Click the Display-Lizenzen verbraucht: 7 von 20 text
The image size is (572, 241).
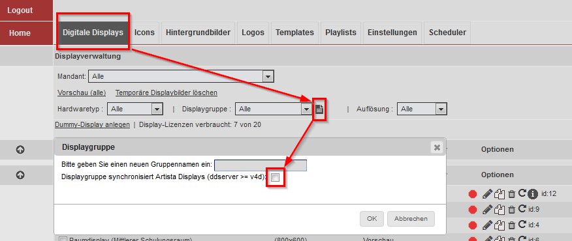(x=200, y=124)
